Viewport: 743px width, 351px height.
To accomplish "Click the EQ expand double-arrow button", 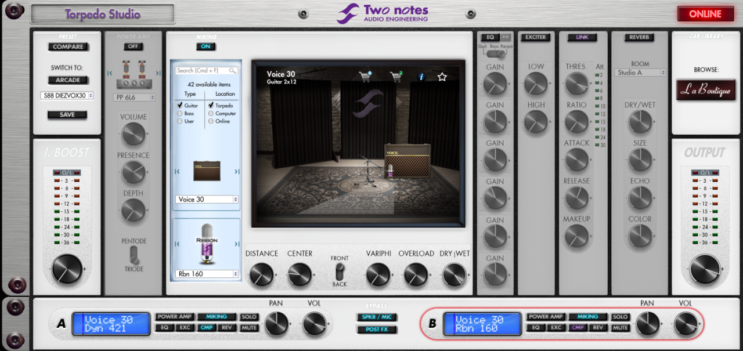I will [506, 37].
